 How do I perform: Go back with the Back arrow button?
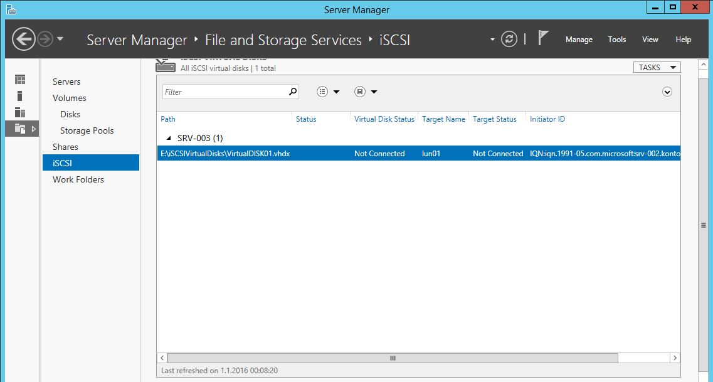(24, 40)
